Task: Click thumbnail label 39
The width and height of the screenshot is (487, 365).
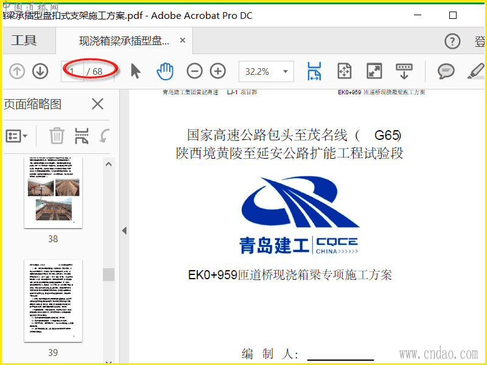Action: (53, 352)
